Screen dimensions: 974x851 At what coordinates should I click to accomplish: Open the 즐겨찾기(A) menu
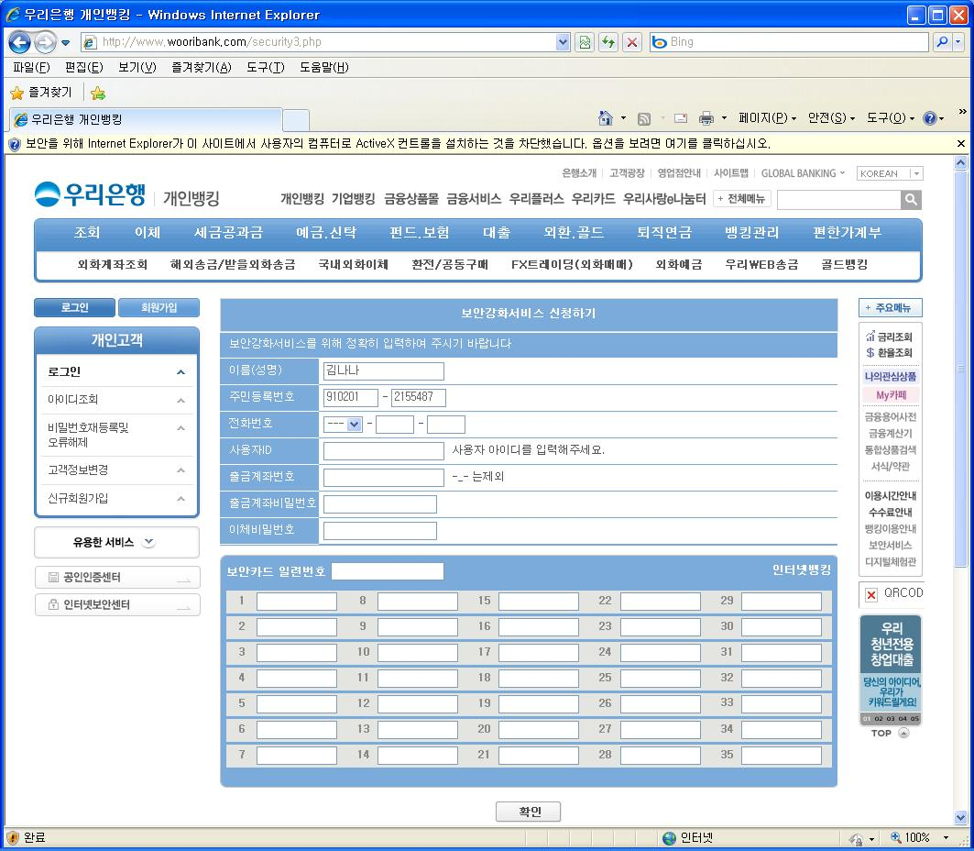click(x=202, y=67)
